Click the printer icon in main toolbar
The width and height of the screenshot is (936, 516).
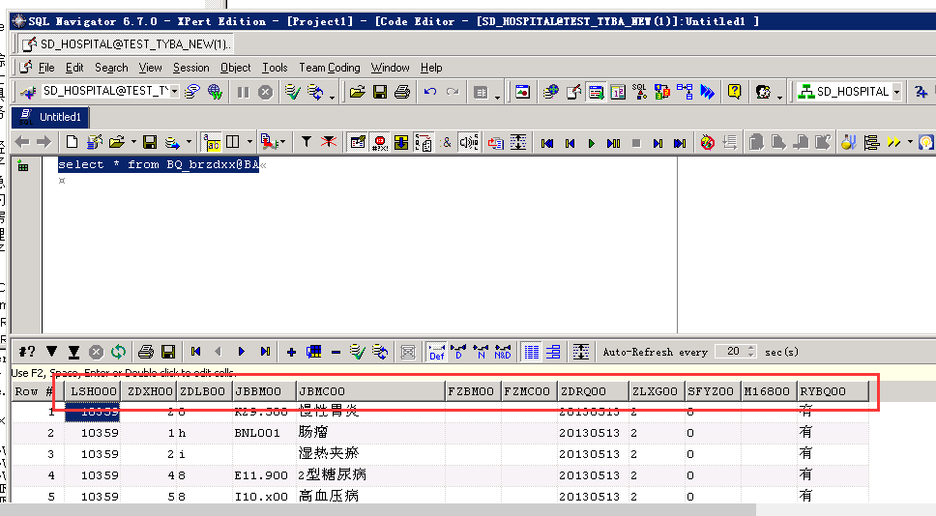click(402, 92)
